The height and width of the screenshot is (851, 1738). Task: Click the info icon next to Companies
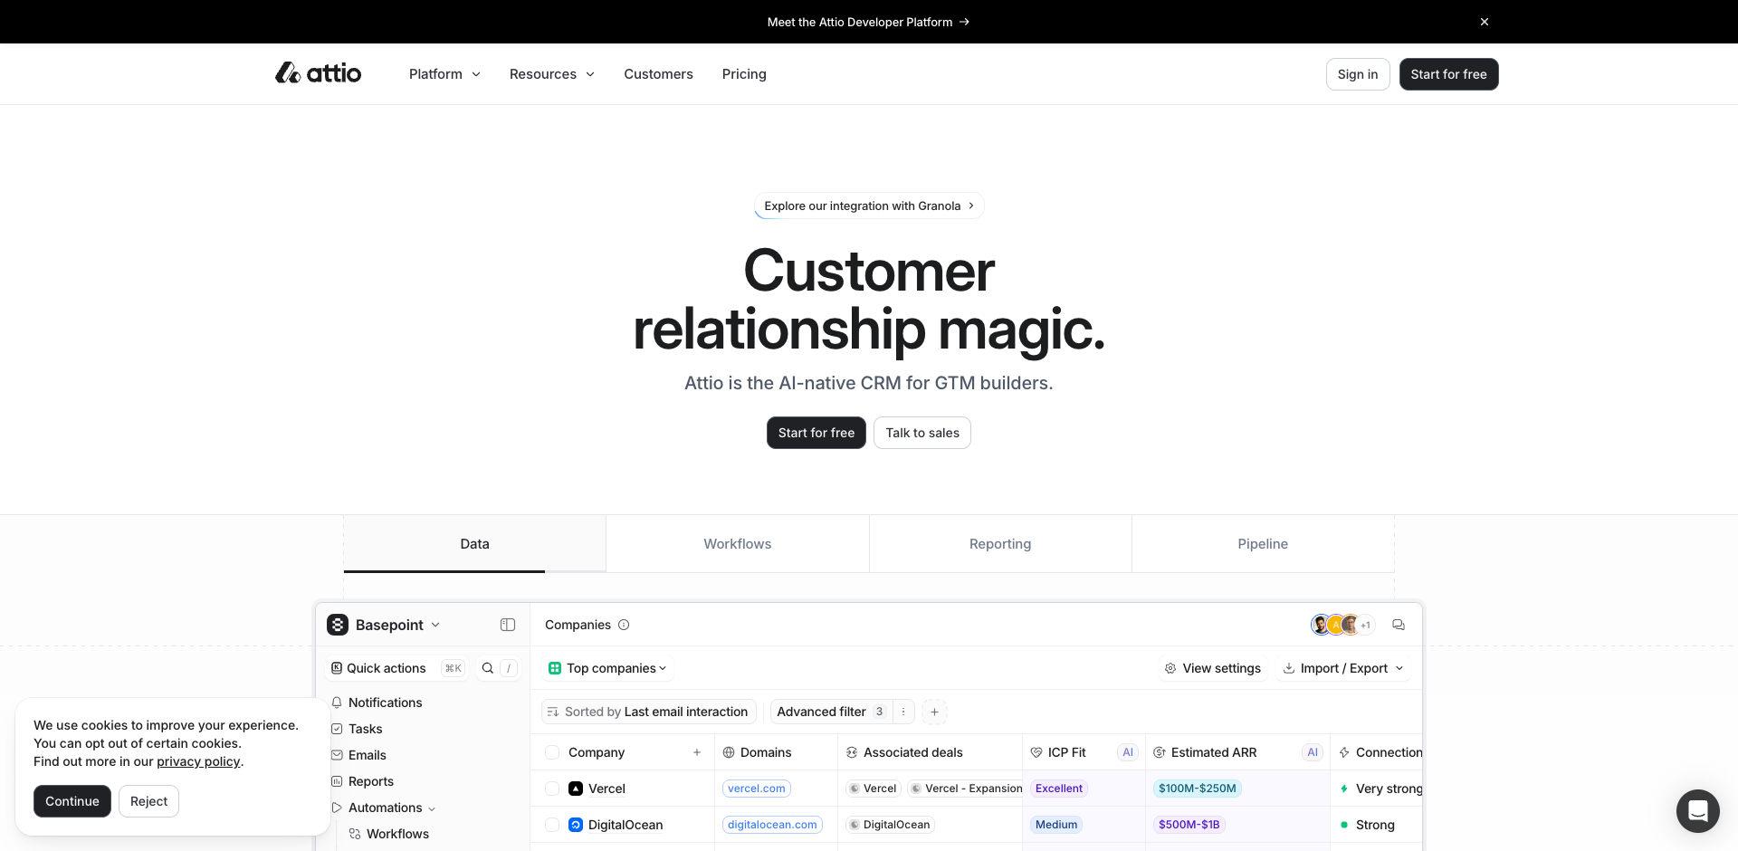click(624, 625)
